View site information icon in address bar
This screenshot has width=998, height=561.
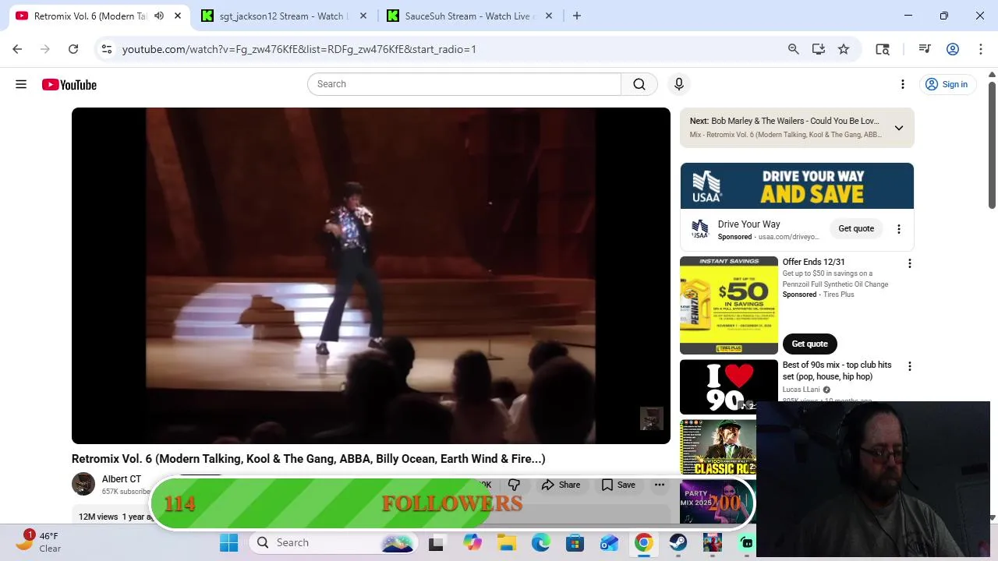point(107,49)
